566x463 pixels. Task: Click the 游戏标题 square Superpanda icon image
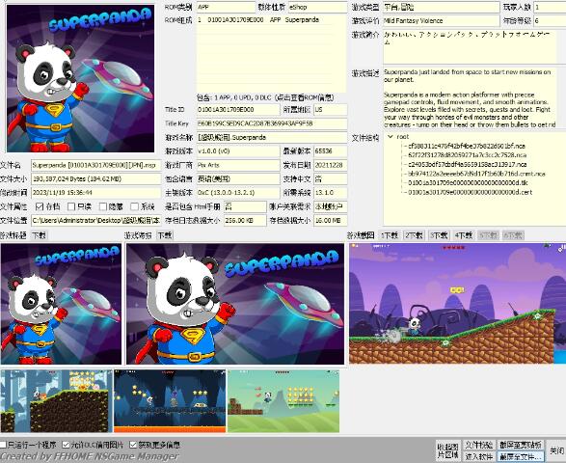pyautogui.click(x=61, y=304)
